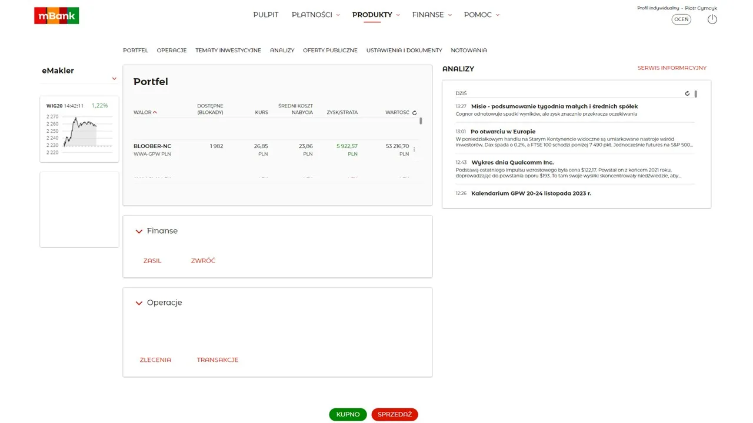Open Kalendarium GPW 20-24 listopada article
Screen dimensions: 753x423
pos(531,193)
